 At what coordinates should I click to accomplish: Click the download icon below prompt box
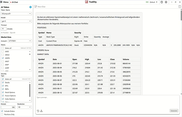click(x=41, y=111)
